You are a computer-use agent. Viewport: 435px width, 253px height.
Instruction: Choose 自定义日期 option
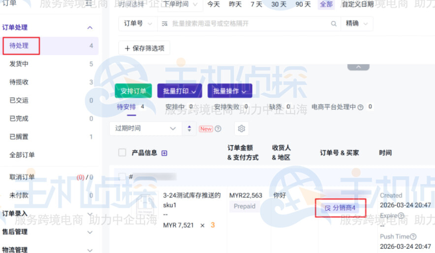pos(358,4)
